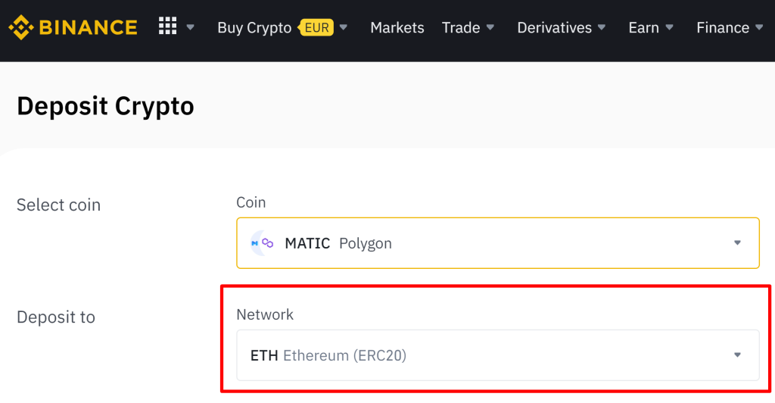Open the Earn menu
Image resolution: width=775 pixels, height=403 pixels.
pyautogui.click(x=643, y=28)
